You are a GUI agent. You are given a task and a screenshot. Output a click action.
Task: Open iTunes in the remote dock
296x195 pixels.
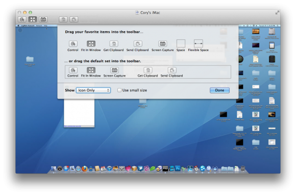pos(109,168)
